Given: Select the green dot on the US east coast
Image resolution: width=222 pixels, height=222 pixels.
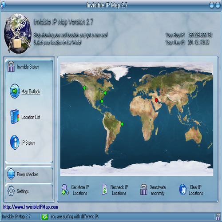Looking at the screenshot, I should pyautogui.click(x=105, y=93).
